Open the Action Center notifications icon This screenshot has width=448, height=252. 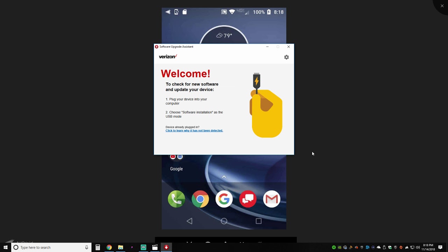[x=440, y=247]
